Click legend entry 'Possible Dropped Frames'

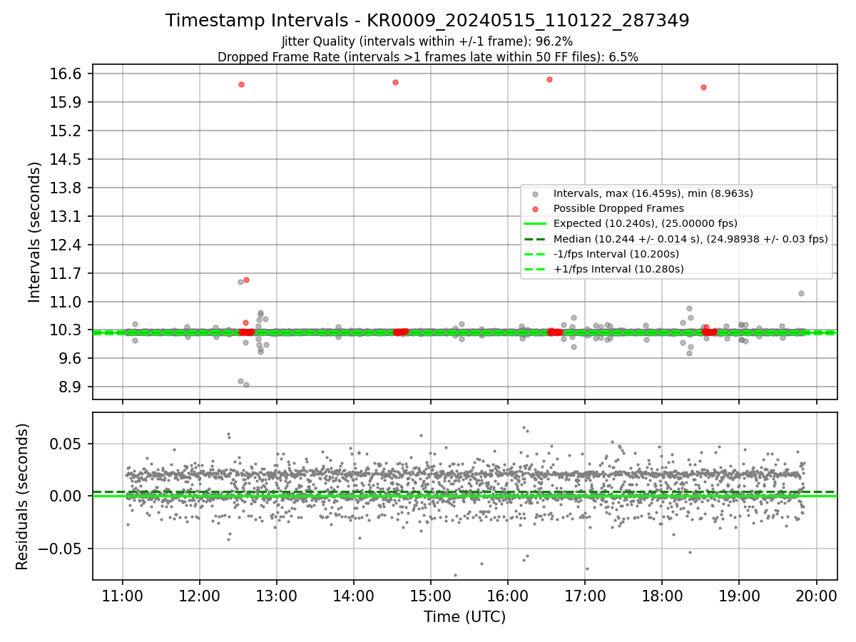pos(618,208)
